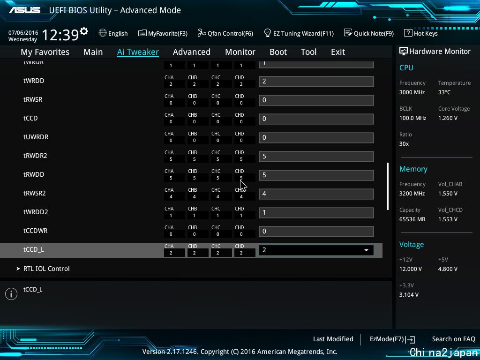Image resolution: width=480 pixels, height=360 pixels.
Task: Click the globe language icon
Action: click(103, 33)
